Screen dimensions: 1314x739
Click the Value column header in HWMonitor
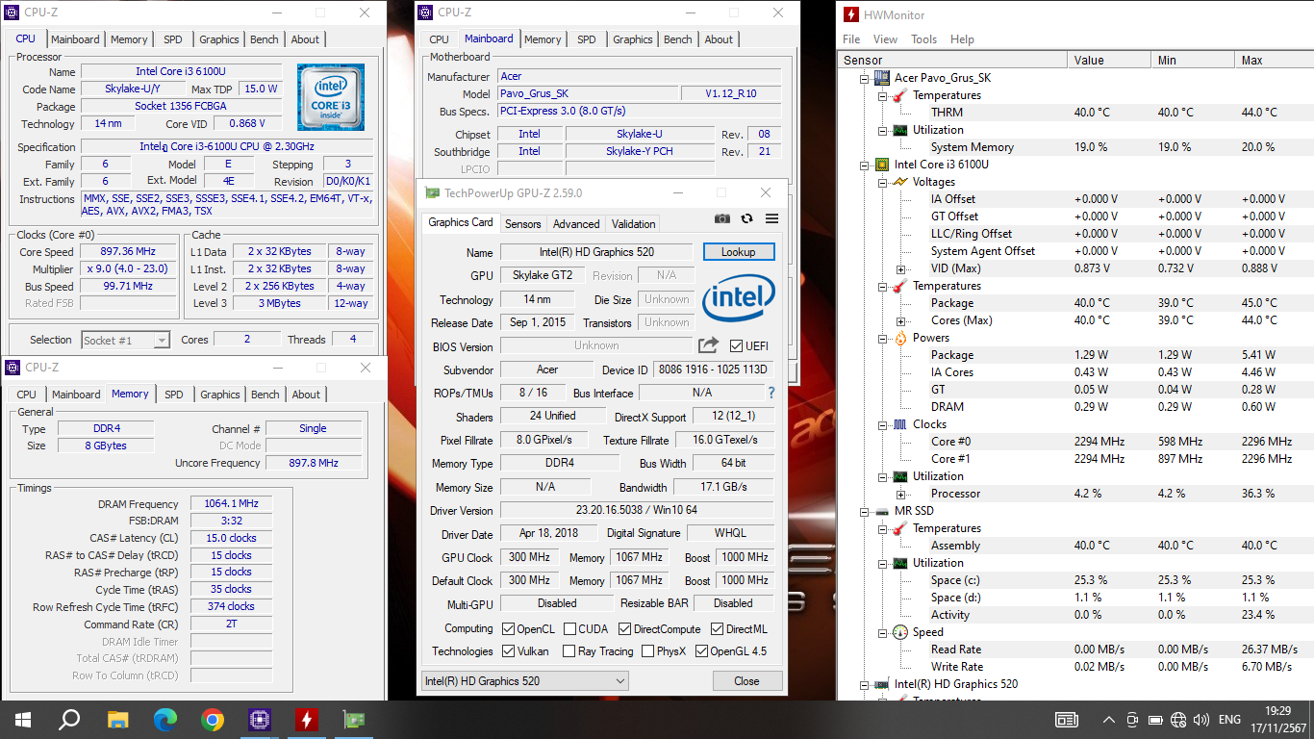pyautogui.click(x=1109, y=60)
